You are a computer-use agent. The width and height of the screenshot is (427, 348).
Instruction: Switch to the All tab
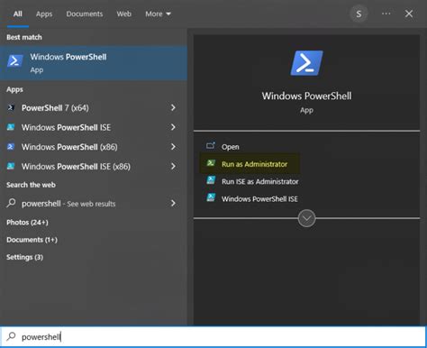coord(18,14)
